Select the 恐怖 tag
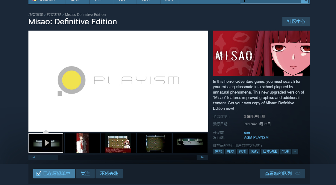This screenshot has height=185, width=336. [255, 151]
